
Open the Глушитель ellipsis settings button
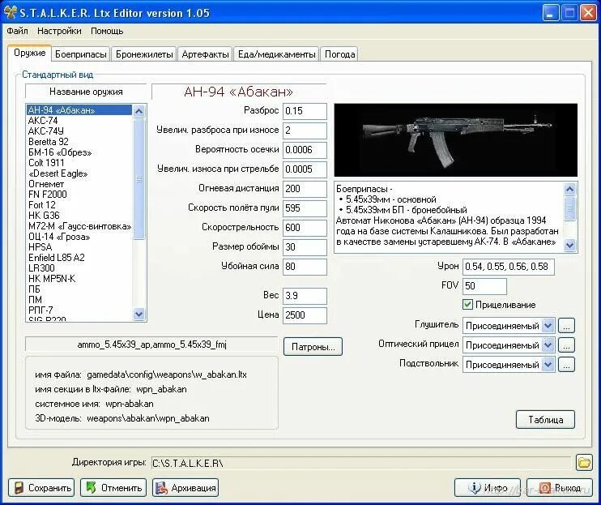tap(566, 326)
